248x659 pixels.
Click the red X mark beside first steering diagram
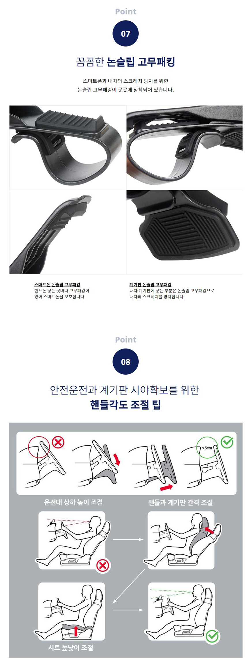coord(58,442)
